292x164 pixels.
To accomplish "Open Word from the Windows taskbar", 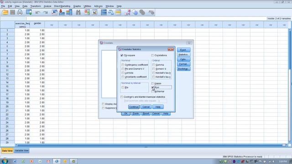I will pyautogui.click(x=15, y=161).
